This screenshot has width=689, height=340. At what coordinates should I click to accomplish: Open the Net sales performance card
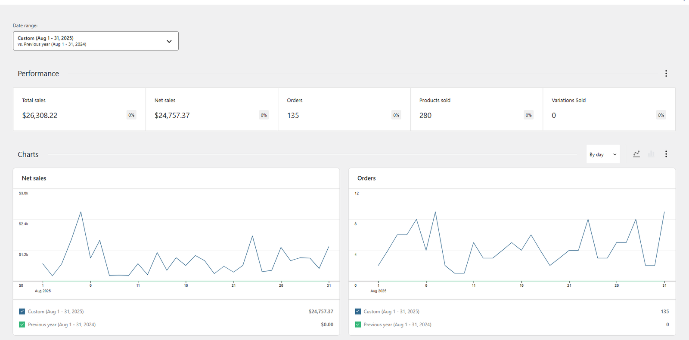coord(211,109)
